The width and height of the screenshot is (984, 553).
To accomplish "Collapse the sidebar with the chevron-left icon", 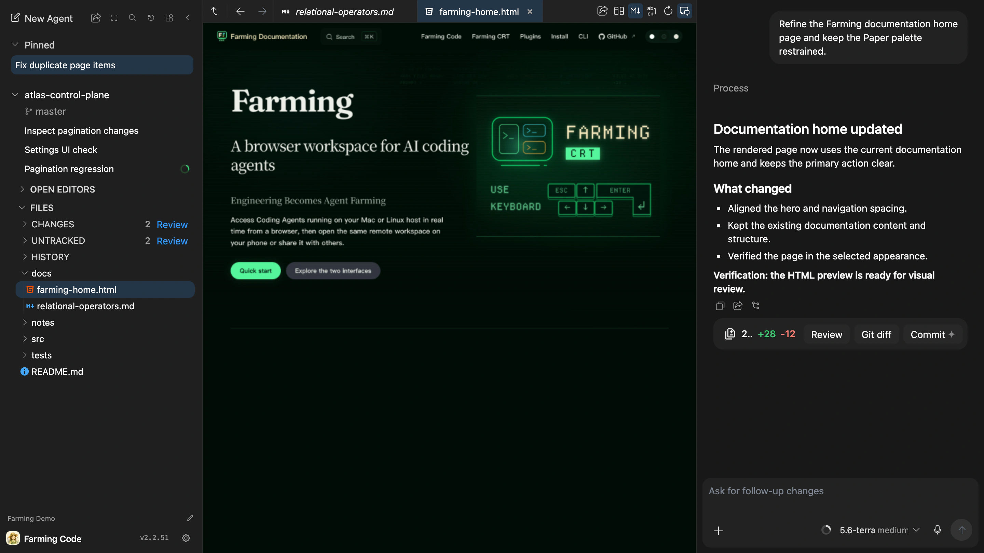I will pos(188,18).
